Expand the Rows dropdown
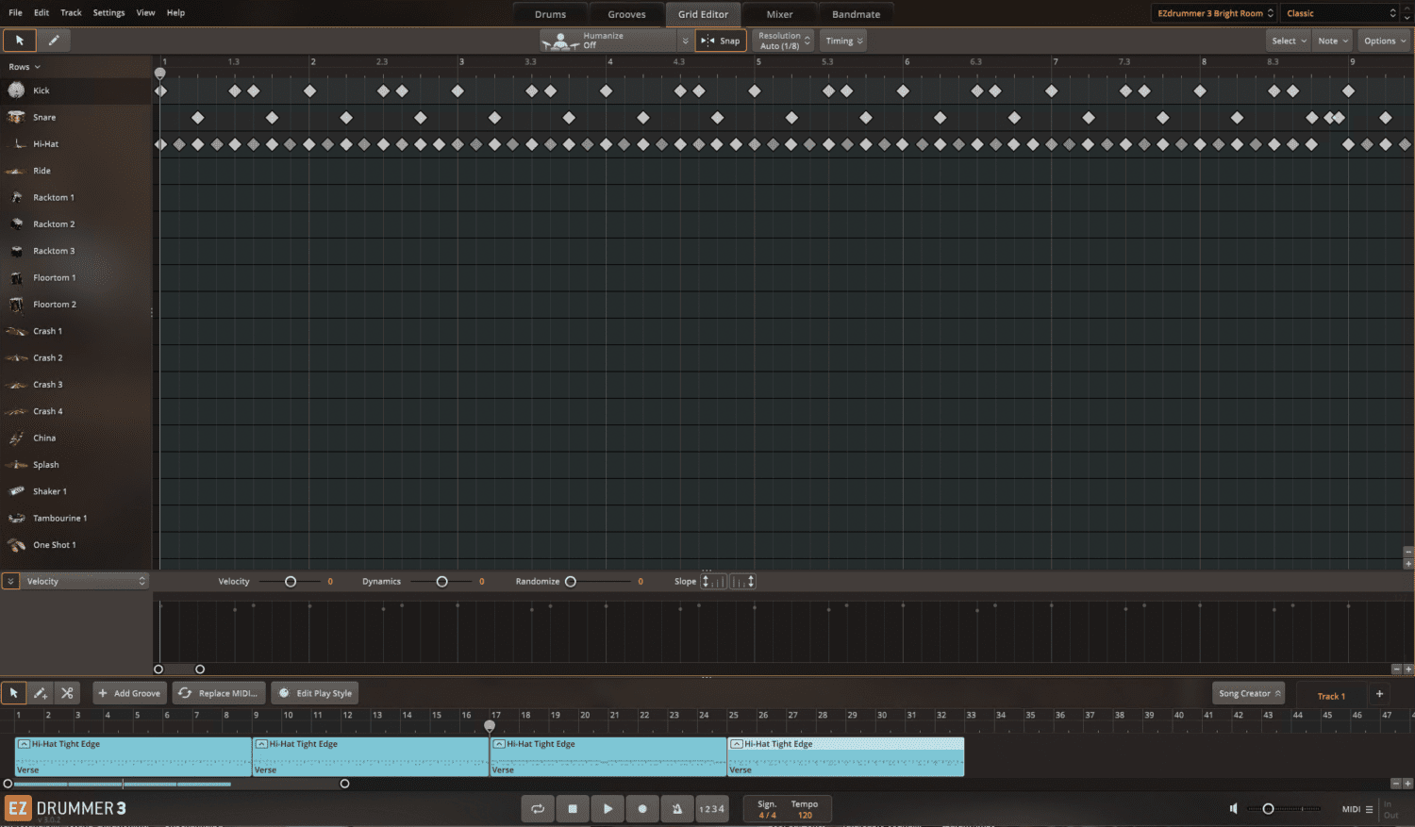The width and height of the screenshot is (1415, 827). (x=25, y=67)
